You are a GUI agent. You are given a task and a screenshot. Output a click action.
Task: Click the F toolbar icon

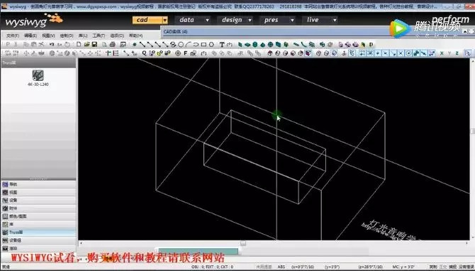pos(186,53)
